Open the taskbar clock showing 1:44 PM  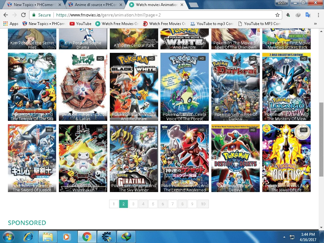point(308,237)
